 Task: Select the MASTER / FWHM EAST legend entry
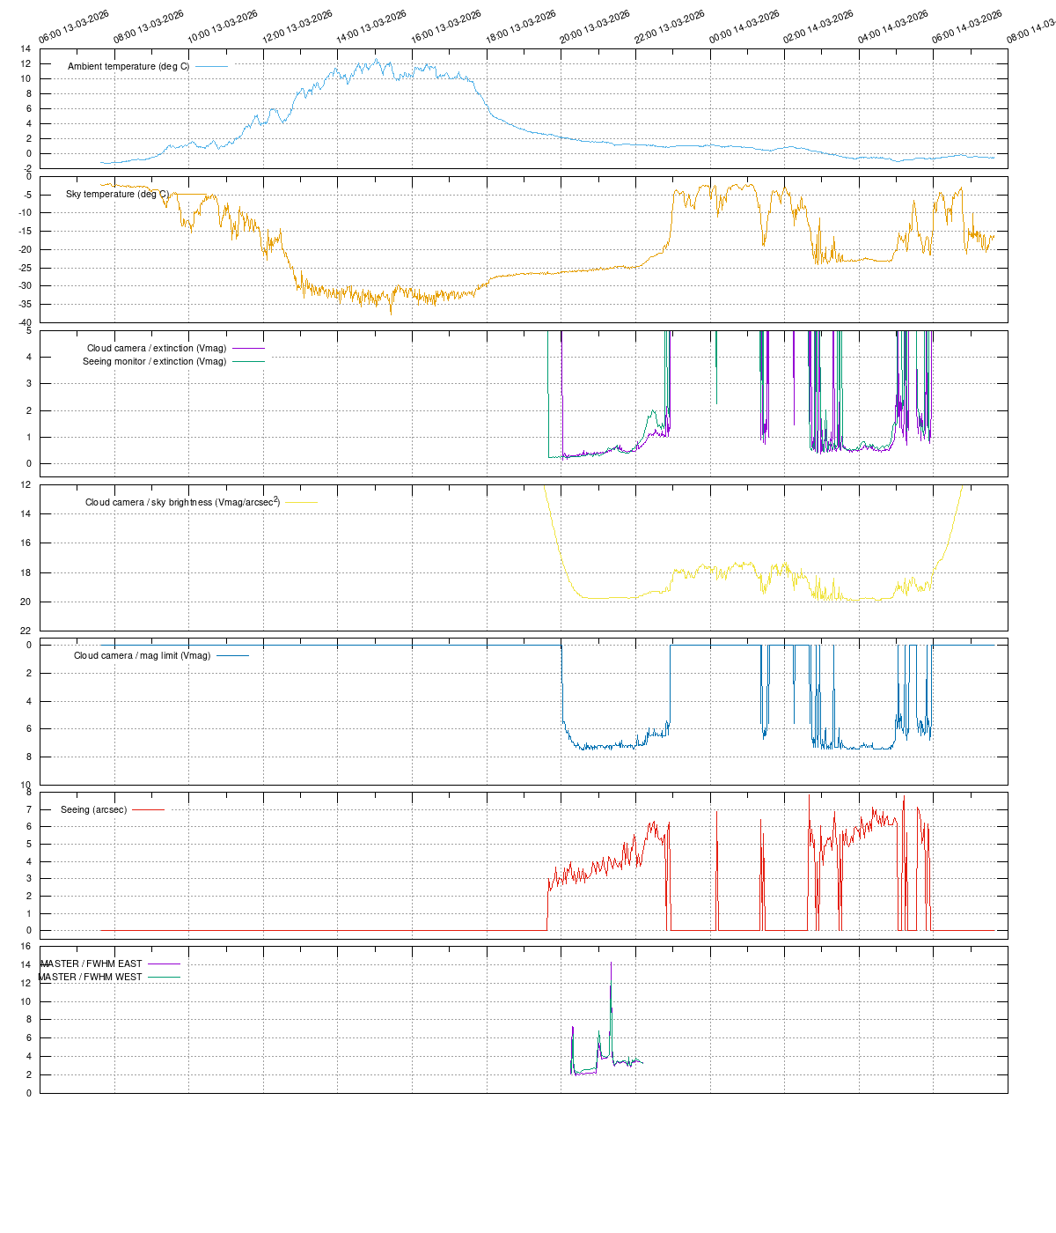click(91, 964)
